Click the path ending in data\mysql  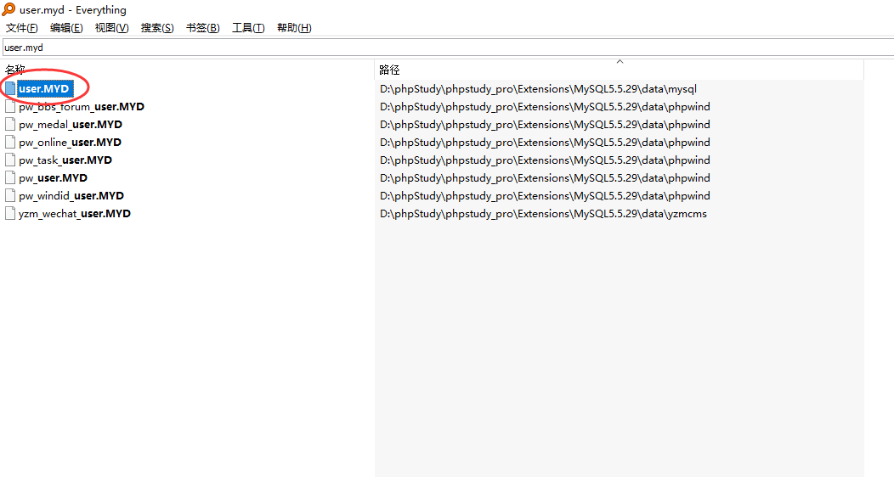(538, 89)
